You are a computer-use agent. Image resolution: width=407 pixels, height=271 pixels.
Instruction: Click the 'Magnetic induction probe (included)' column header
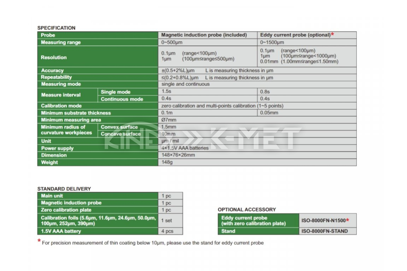[x=204, y=35]
